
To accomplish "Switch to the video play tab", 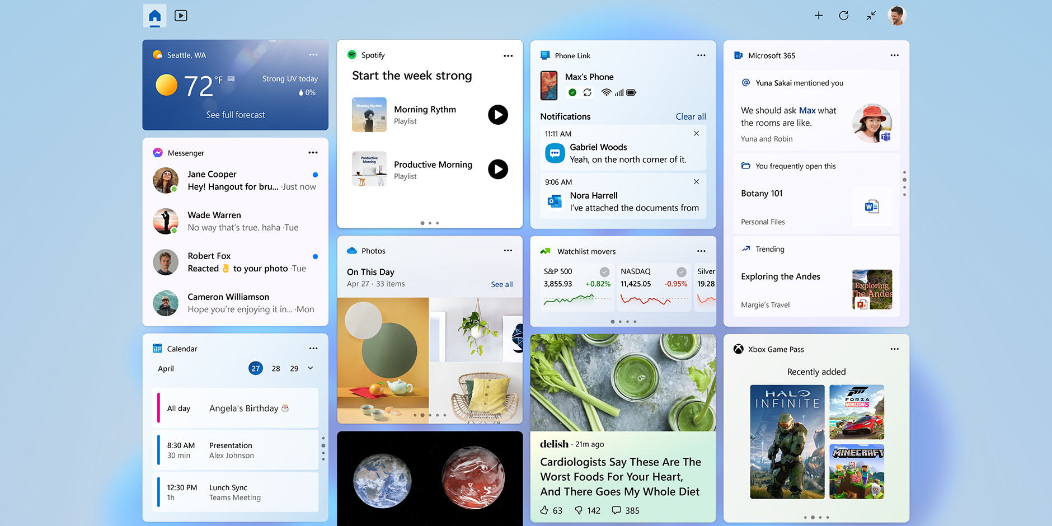I will (181, 16).
